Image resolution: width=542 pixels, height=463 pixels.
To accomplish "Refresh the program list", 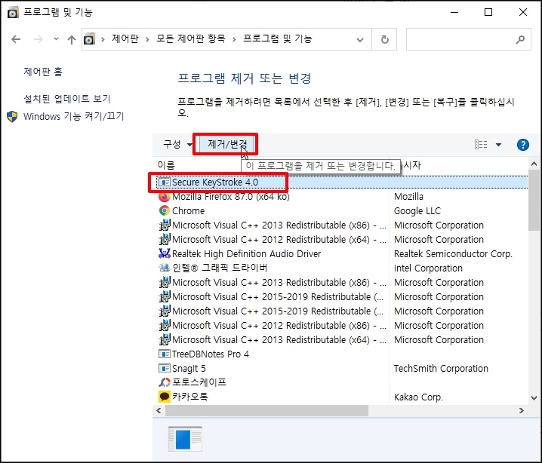I will tap(384, 40).
